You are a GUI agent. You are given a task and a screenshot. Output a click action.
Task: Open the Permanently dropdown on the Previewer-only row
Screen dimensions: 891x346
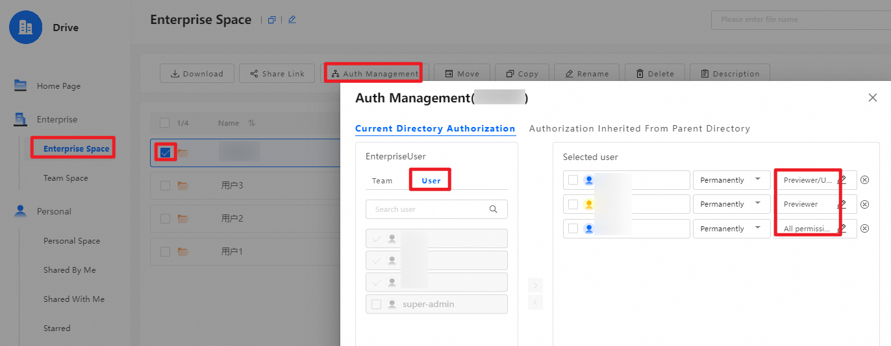click(x=731, y=204)
